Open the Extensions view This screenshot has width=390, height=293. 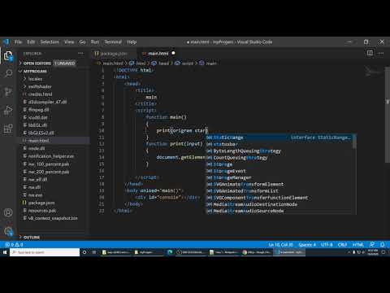point(8,129)
